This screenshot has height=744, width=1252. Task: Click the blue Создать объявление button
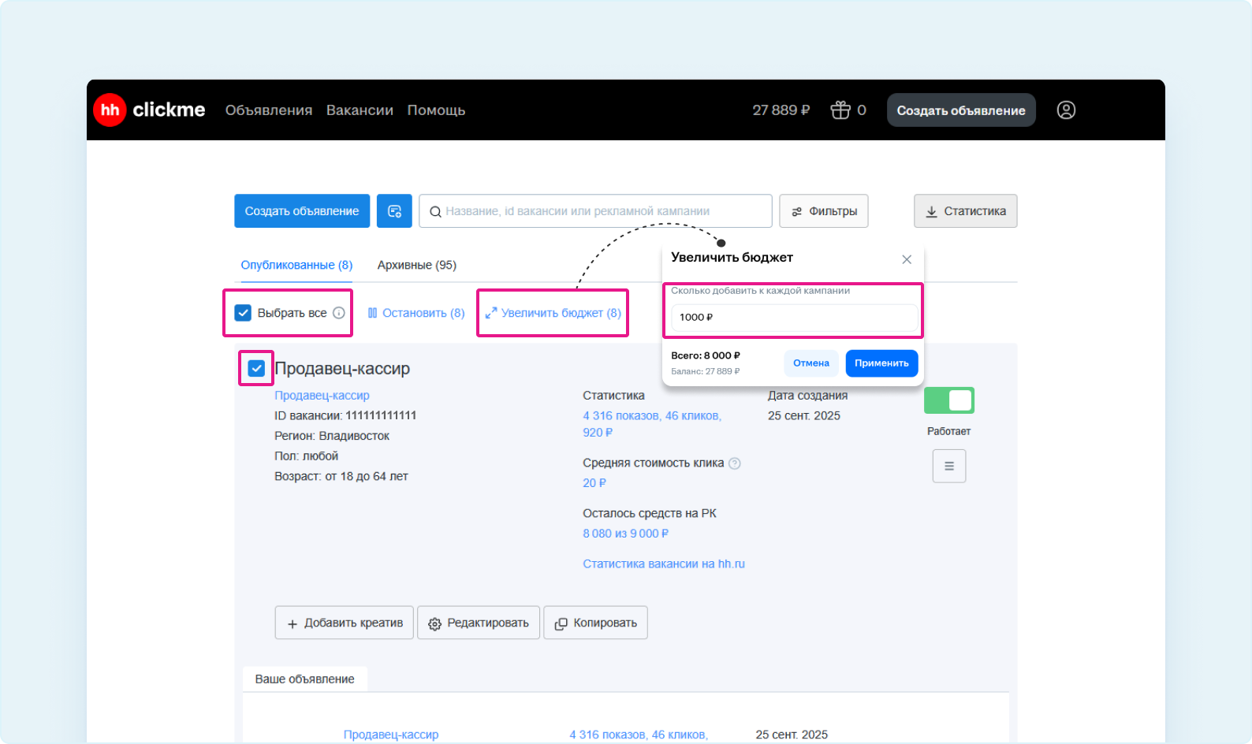click(302, 211)
